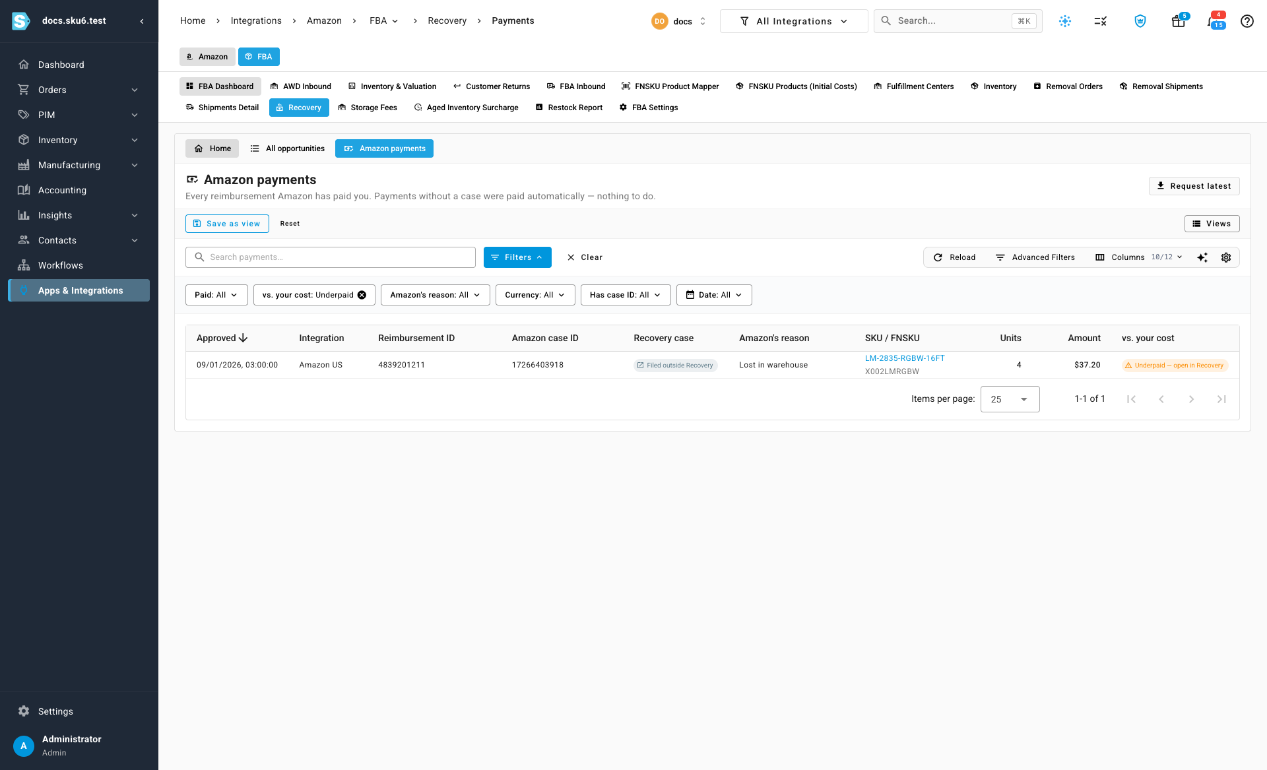Open Workflows in the sidebar
The height and width of the screenshot is (770, 1267).
tap(79, 265)
